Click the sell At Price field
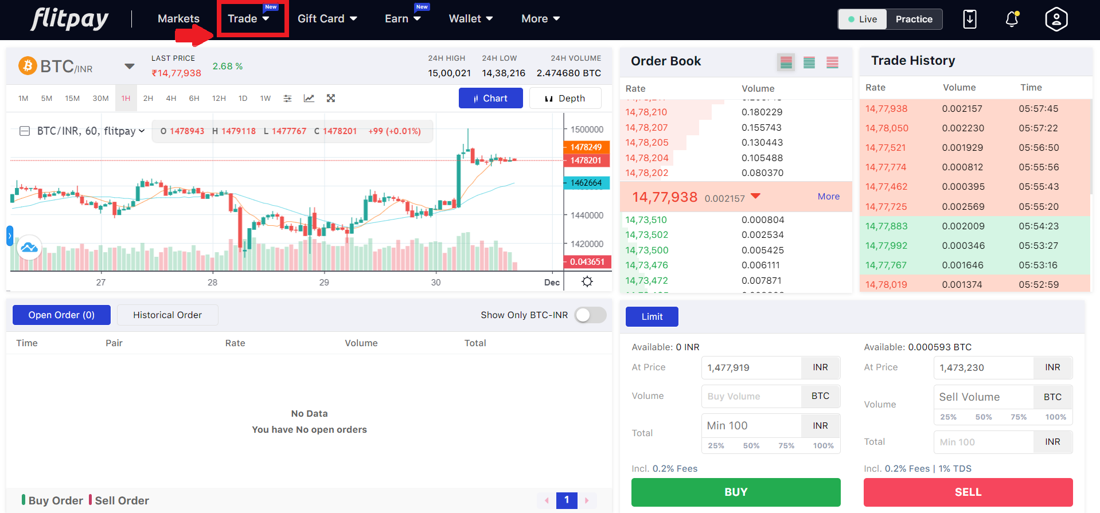This screenshot has height=513, width=1100. [984, 367]
